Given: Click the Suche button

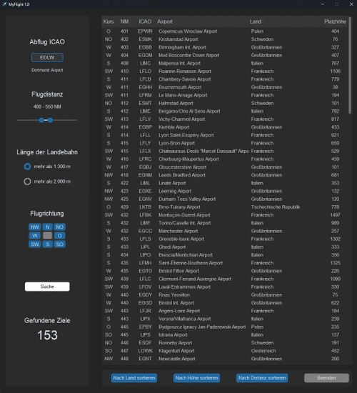Looking at the screenshot, I should 47,287.
